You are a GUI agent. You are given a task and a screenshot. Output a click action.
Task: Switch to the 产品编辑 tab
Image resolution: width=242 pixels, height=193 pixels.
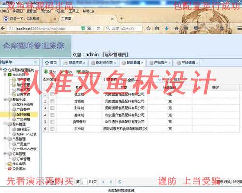187,63
